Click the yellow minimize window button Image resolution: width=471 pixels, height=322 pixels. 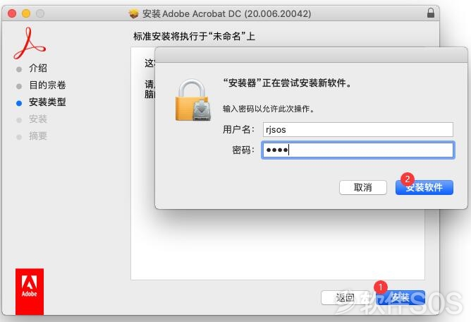point(26,13)
